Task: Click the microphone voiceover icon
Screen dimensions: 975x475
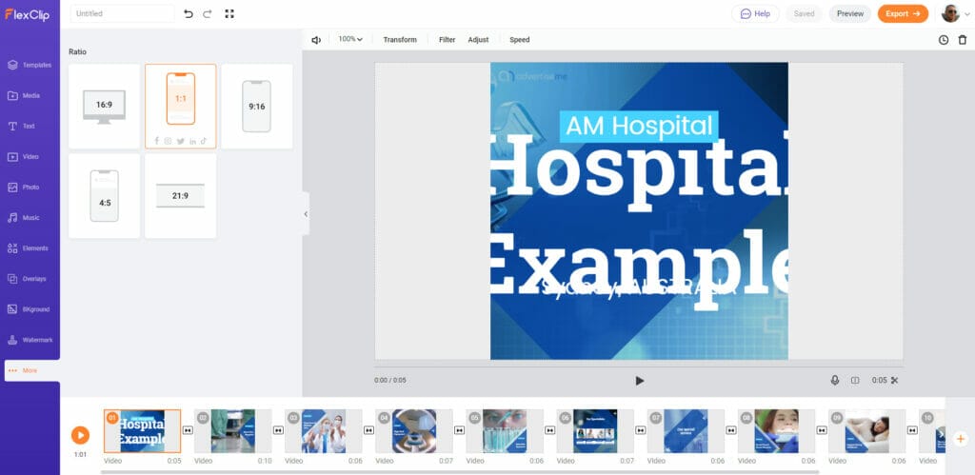Action: (x=835, y=380)
